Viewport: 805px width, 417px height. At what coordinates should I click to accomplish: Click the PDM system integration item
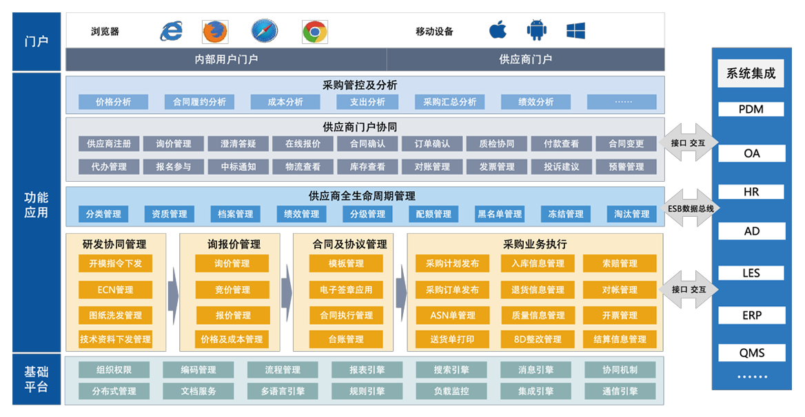click(x=751, y=109)
